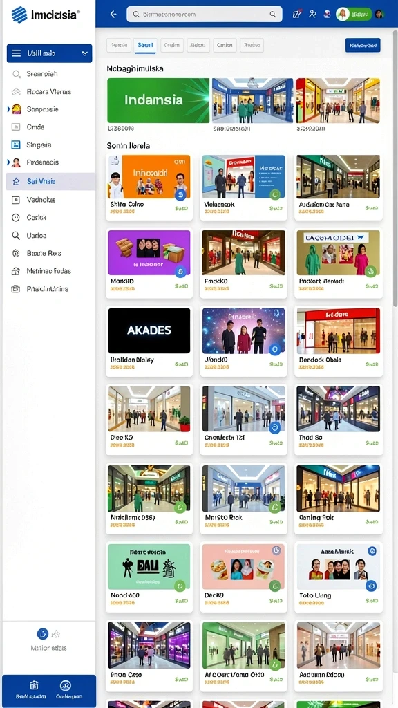Image resolution: width=398 pixels, height=708 pixels.
Task: Expand the Sanpnasie sidebar group arrow
Action: click(x=8, y=109)
